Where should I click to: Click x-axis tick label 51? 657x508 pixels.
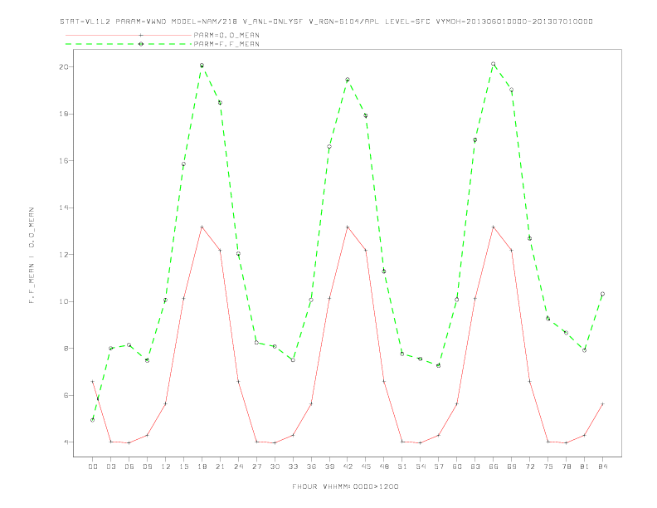[402, 466]
